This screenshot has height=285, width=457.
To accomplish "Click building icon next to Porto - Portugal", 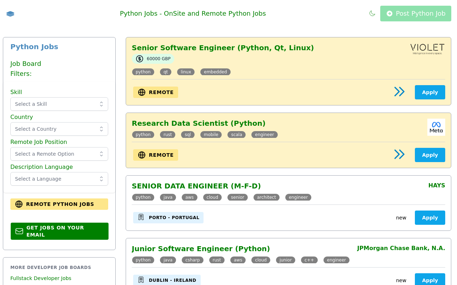I will click(141, 217).
